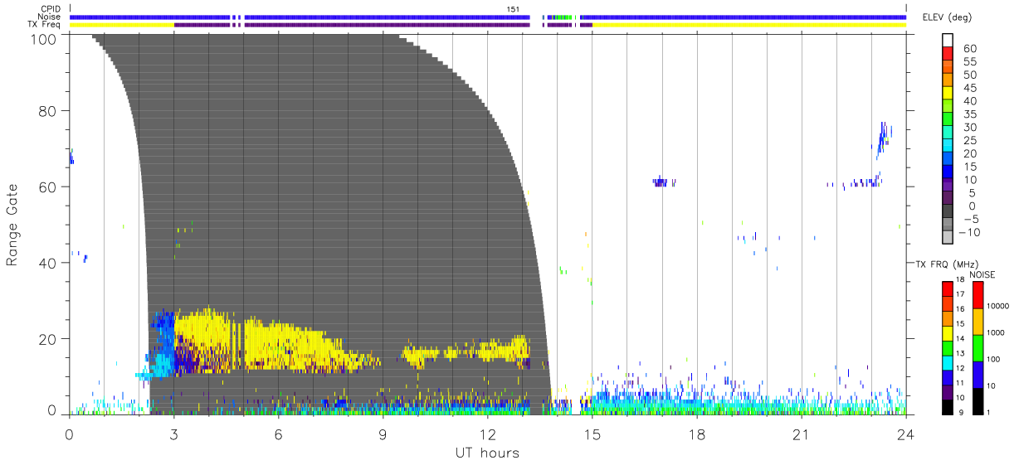Image resolution: width=1019 pixels, height=470 pixels.
Task: Pick the black 1–10 swatch in NOISE colorbar
Action: [x=978, y=400]
